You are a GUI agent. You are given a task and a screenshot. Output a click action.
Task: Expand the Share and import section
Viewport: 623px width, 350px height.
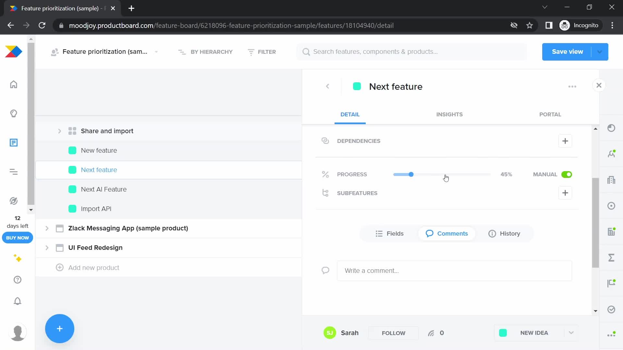click(59, 131)
